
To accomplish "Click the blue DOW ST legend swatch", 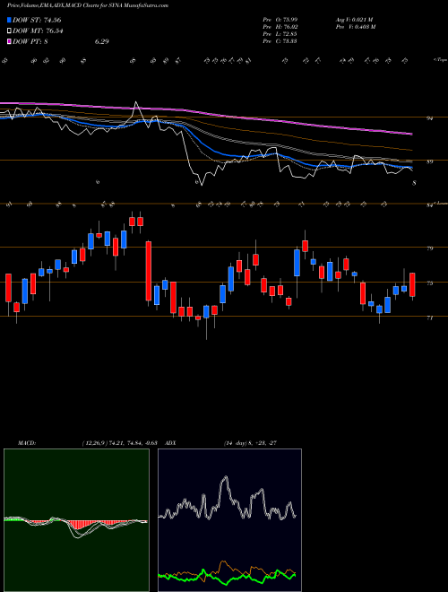I will pos(10,21).
